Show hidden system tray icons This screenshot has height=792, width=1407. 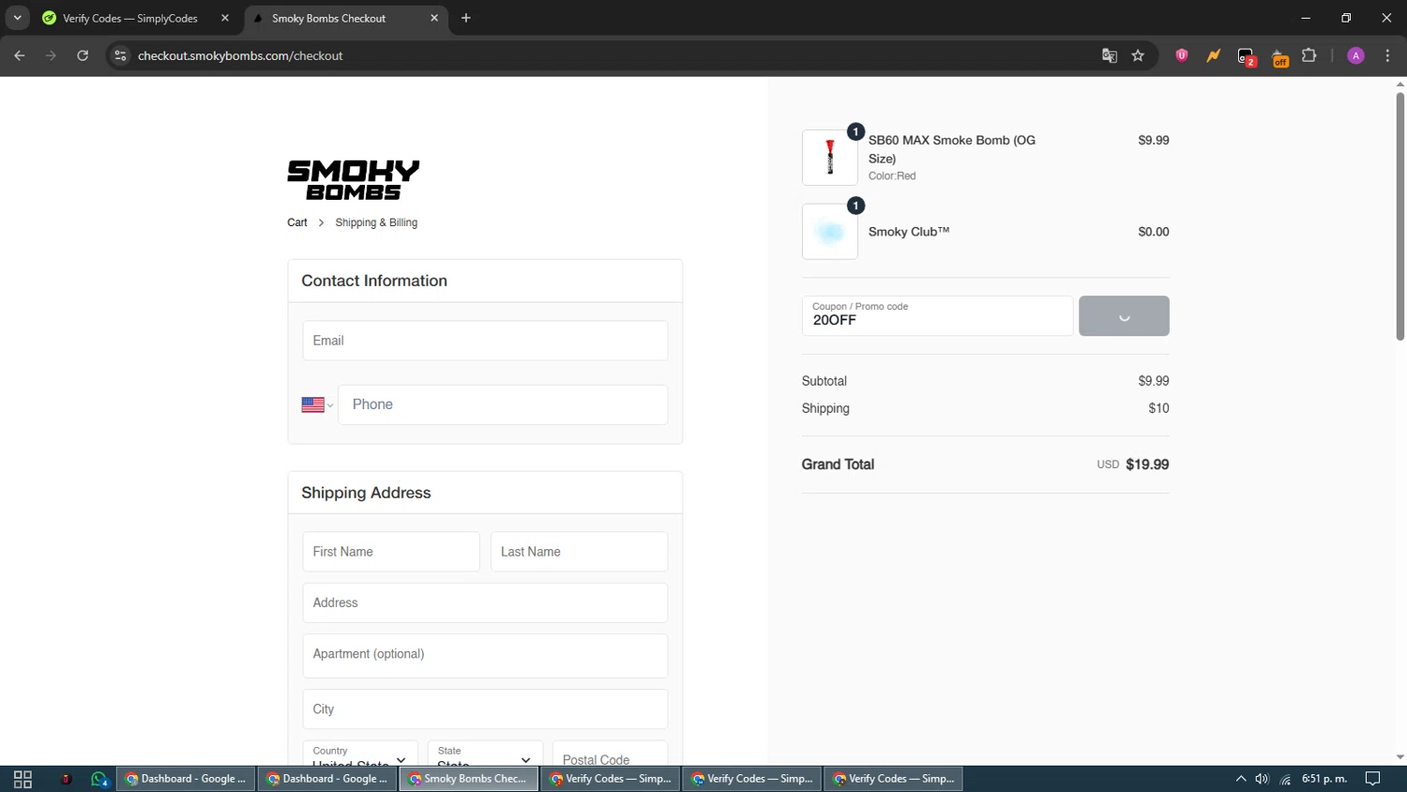click(1241, 779)
